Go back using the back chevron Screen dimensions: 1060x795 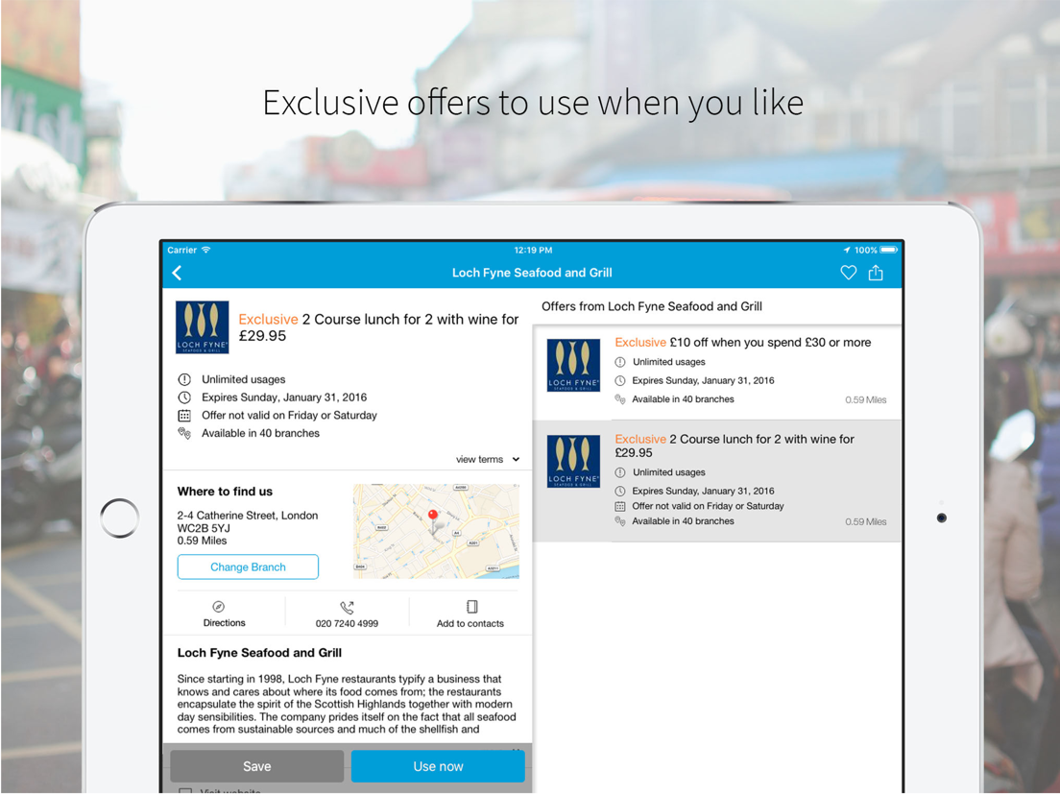(177, 273)
